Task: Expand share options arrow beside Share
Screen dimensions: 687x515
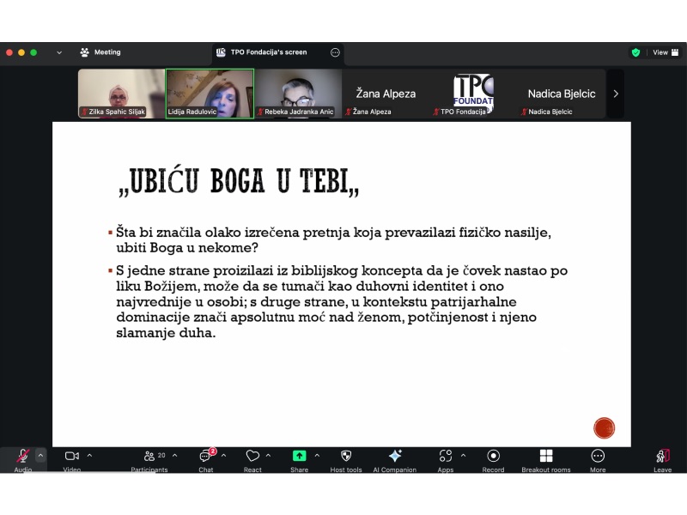Action: click(x=317, y=456)
